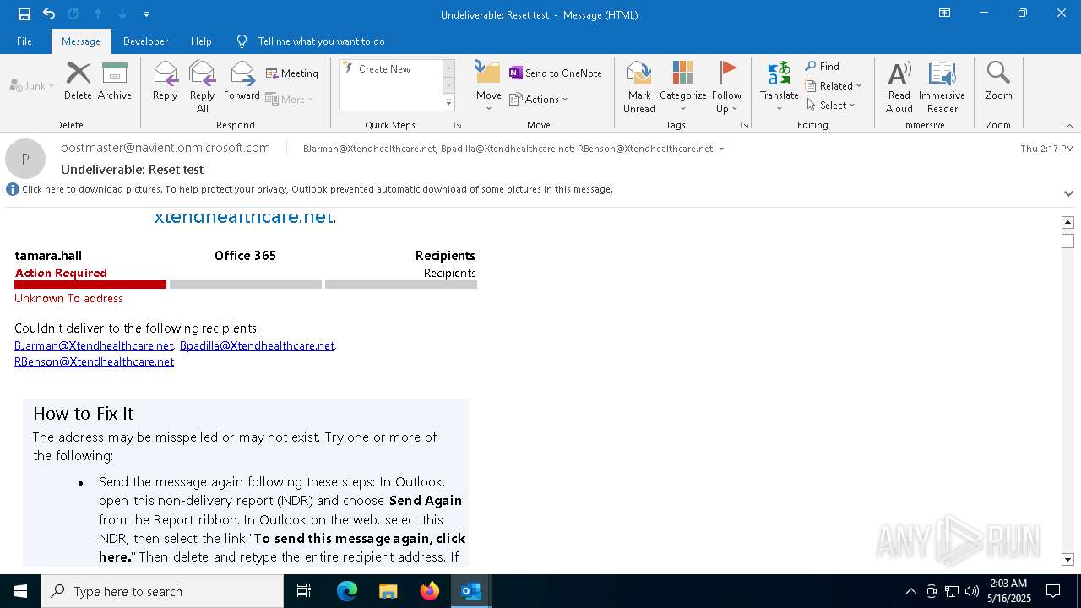Open the Zoom dialog

(x=998, y=81)
